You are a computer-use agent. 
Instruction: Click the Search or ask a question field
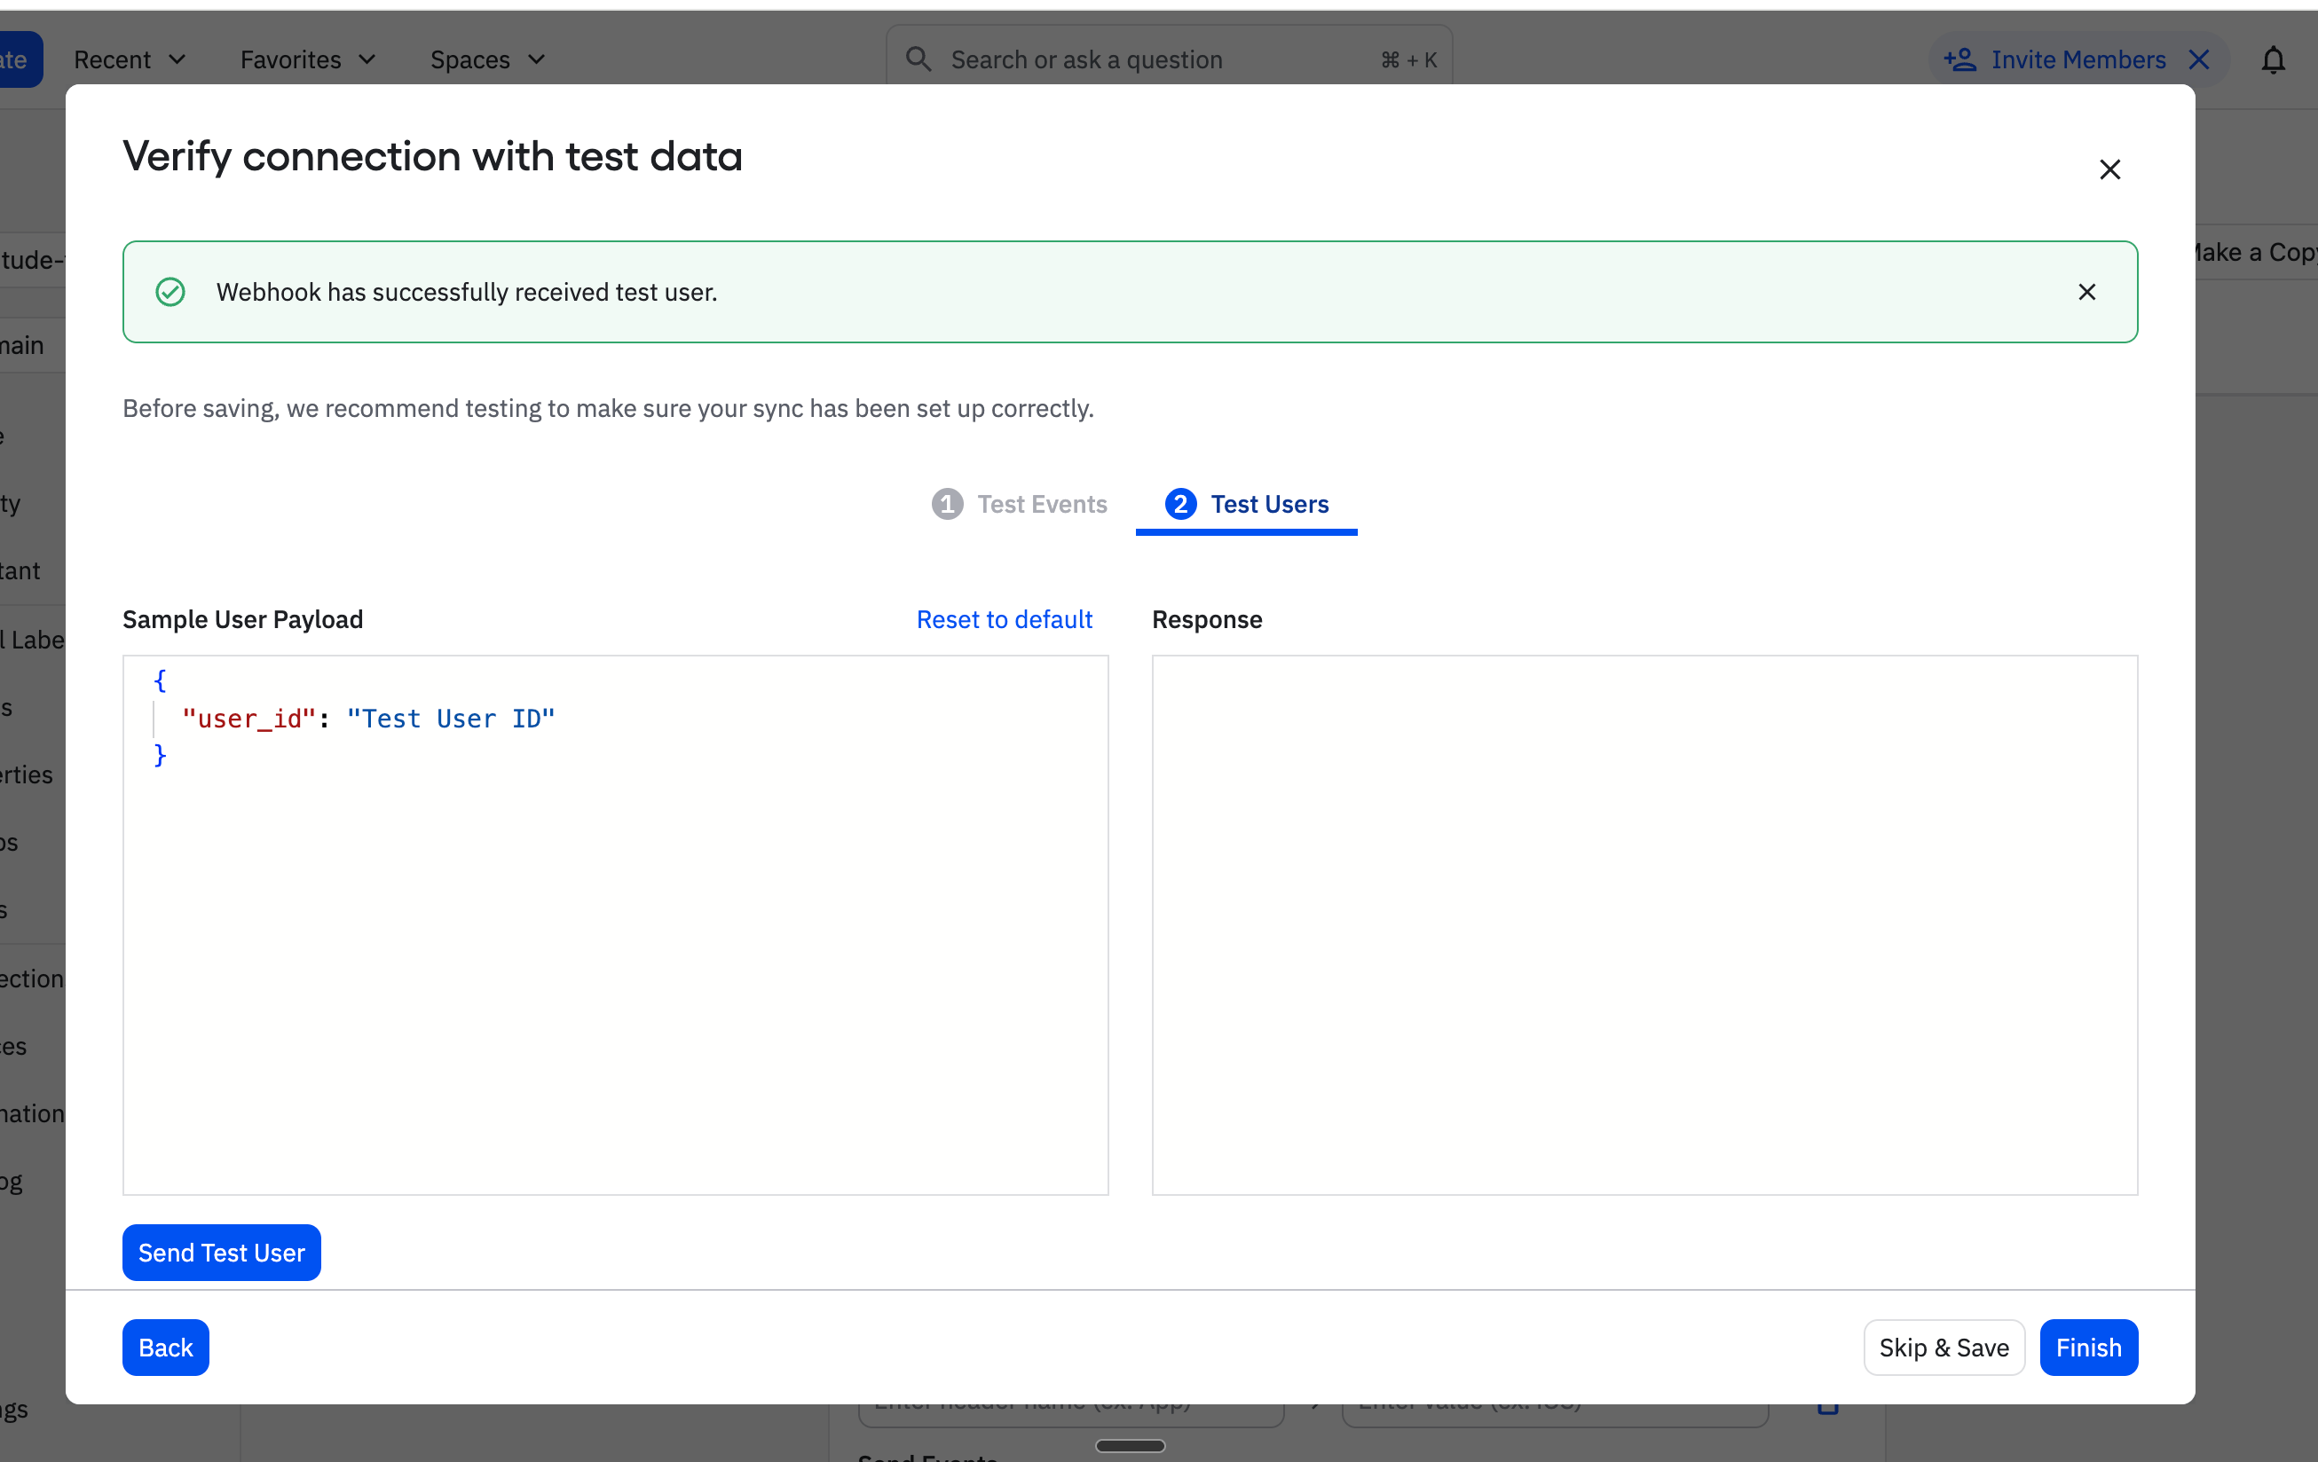tap(1169, 59)
